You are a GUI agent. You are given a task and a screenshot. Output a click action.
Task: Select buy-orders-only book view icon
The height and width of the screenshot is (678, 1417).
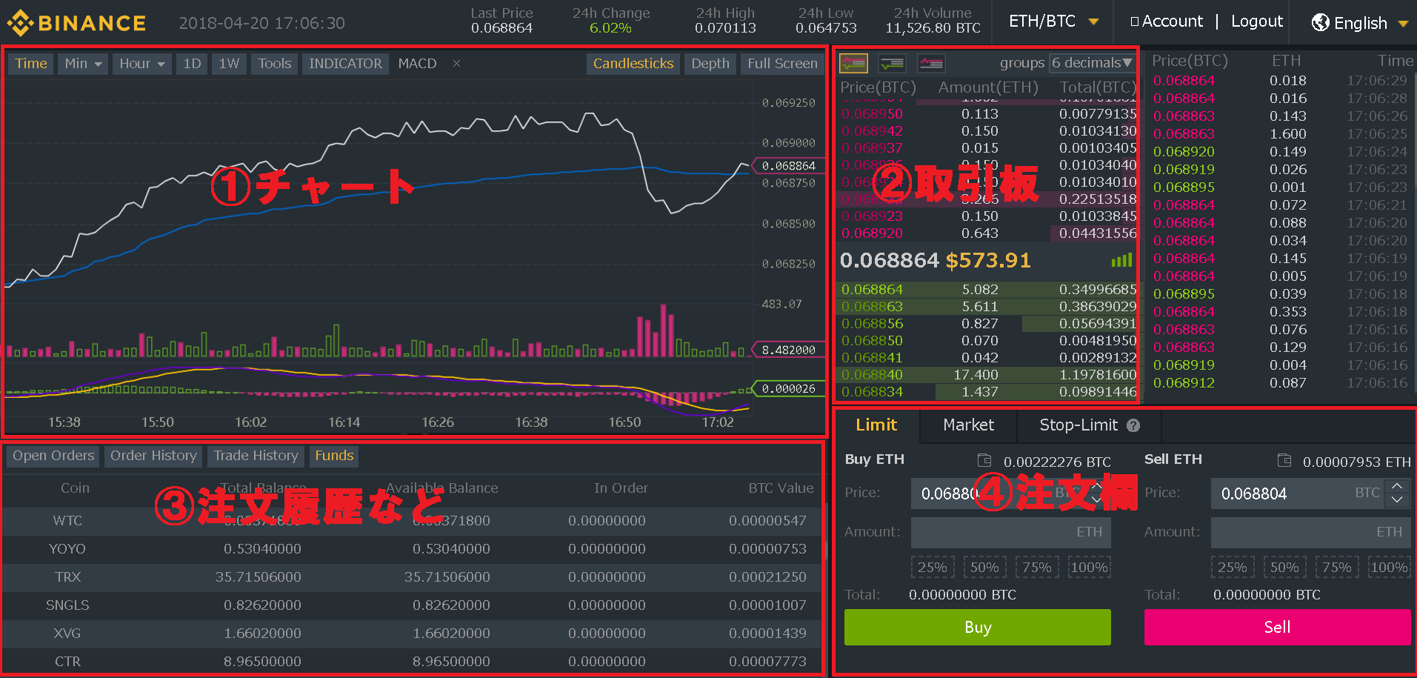click(892, 64)
